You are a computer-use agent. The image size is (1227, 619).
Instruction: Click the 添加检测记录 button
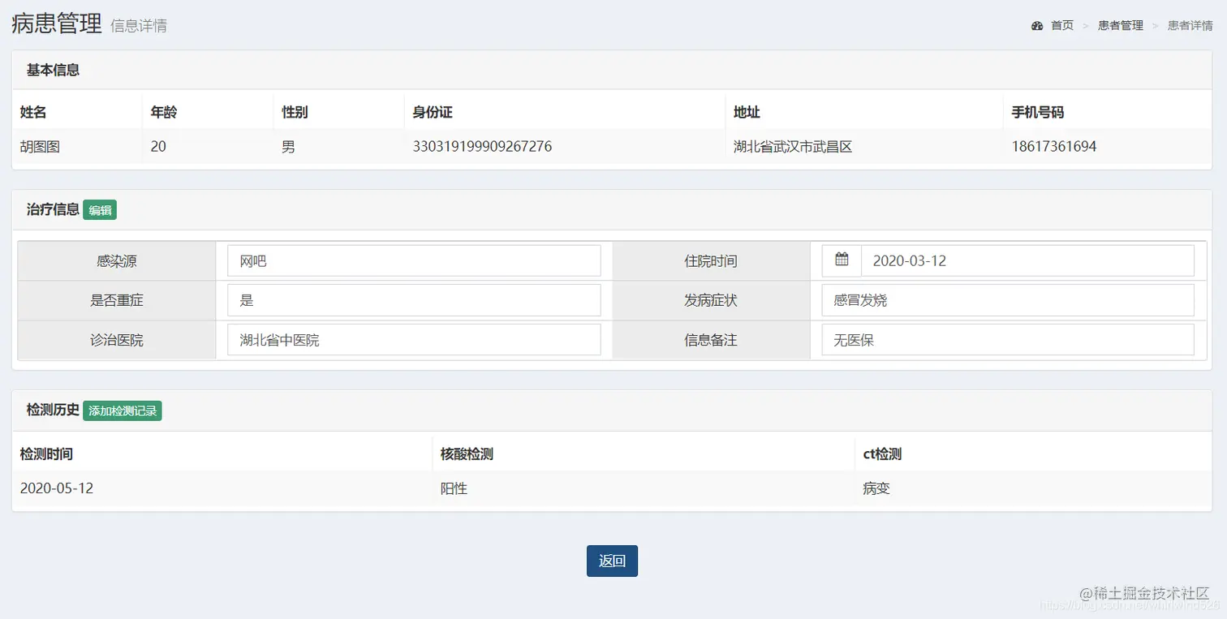tap(123, 411)
